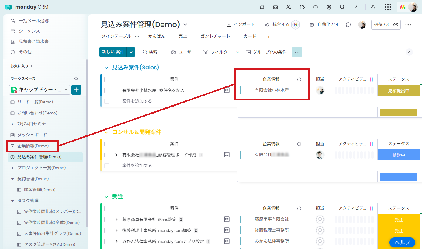
Task: Open the 新しい案件 dropdown arrow
Action: tap(131, 52)
